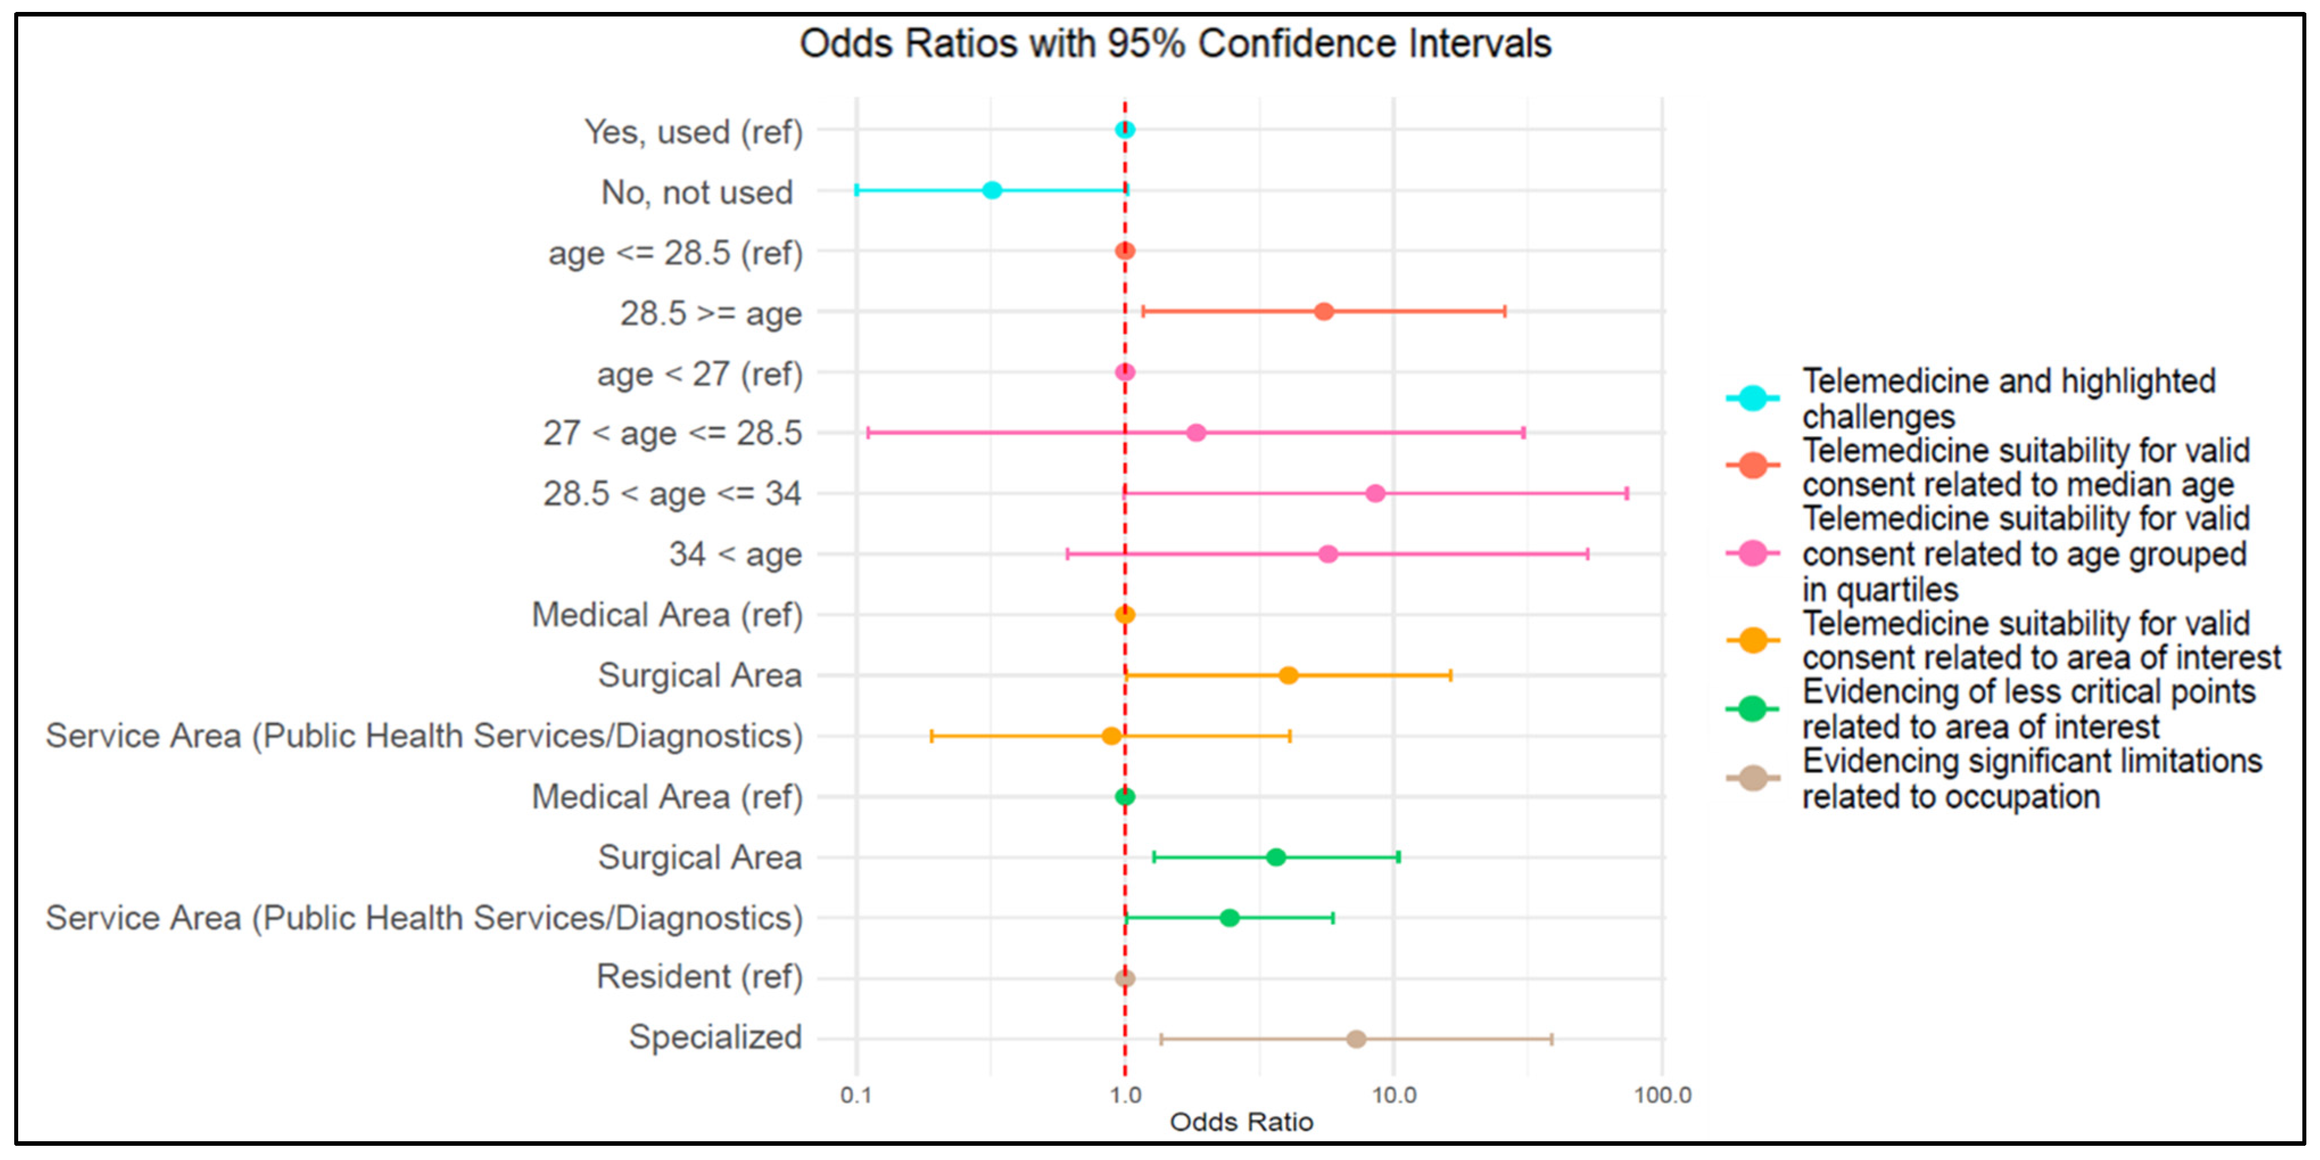Click the cyan data point for No, not used
This screenshot has width=2320, height=1160.
[991, 190]
